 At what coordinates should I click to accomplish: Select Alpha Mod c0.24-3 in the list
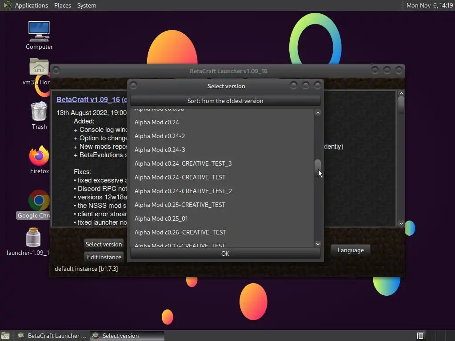click(222, 150)
